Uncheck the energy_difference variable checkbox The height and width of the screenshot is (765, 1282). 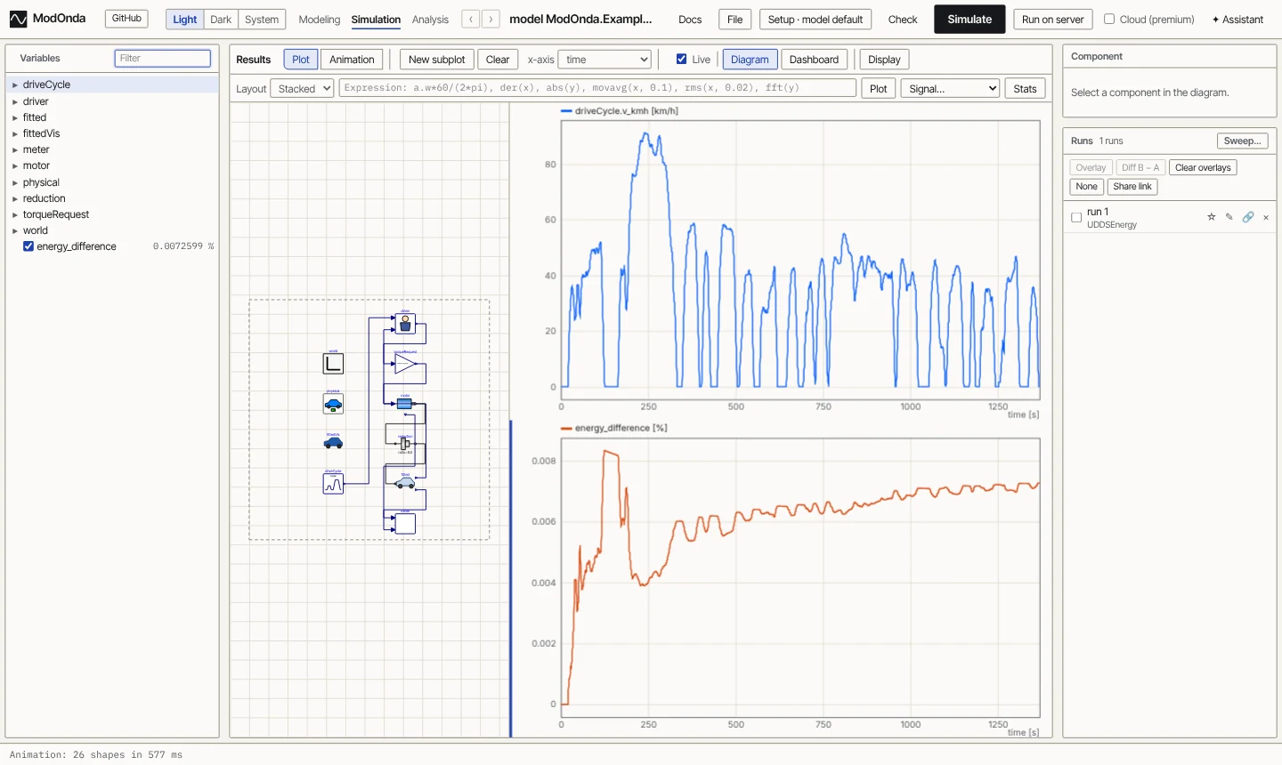[28, 246]
